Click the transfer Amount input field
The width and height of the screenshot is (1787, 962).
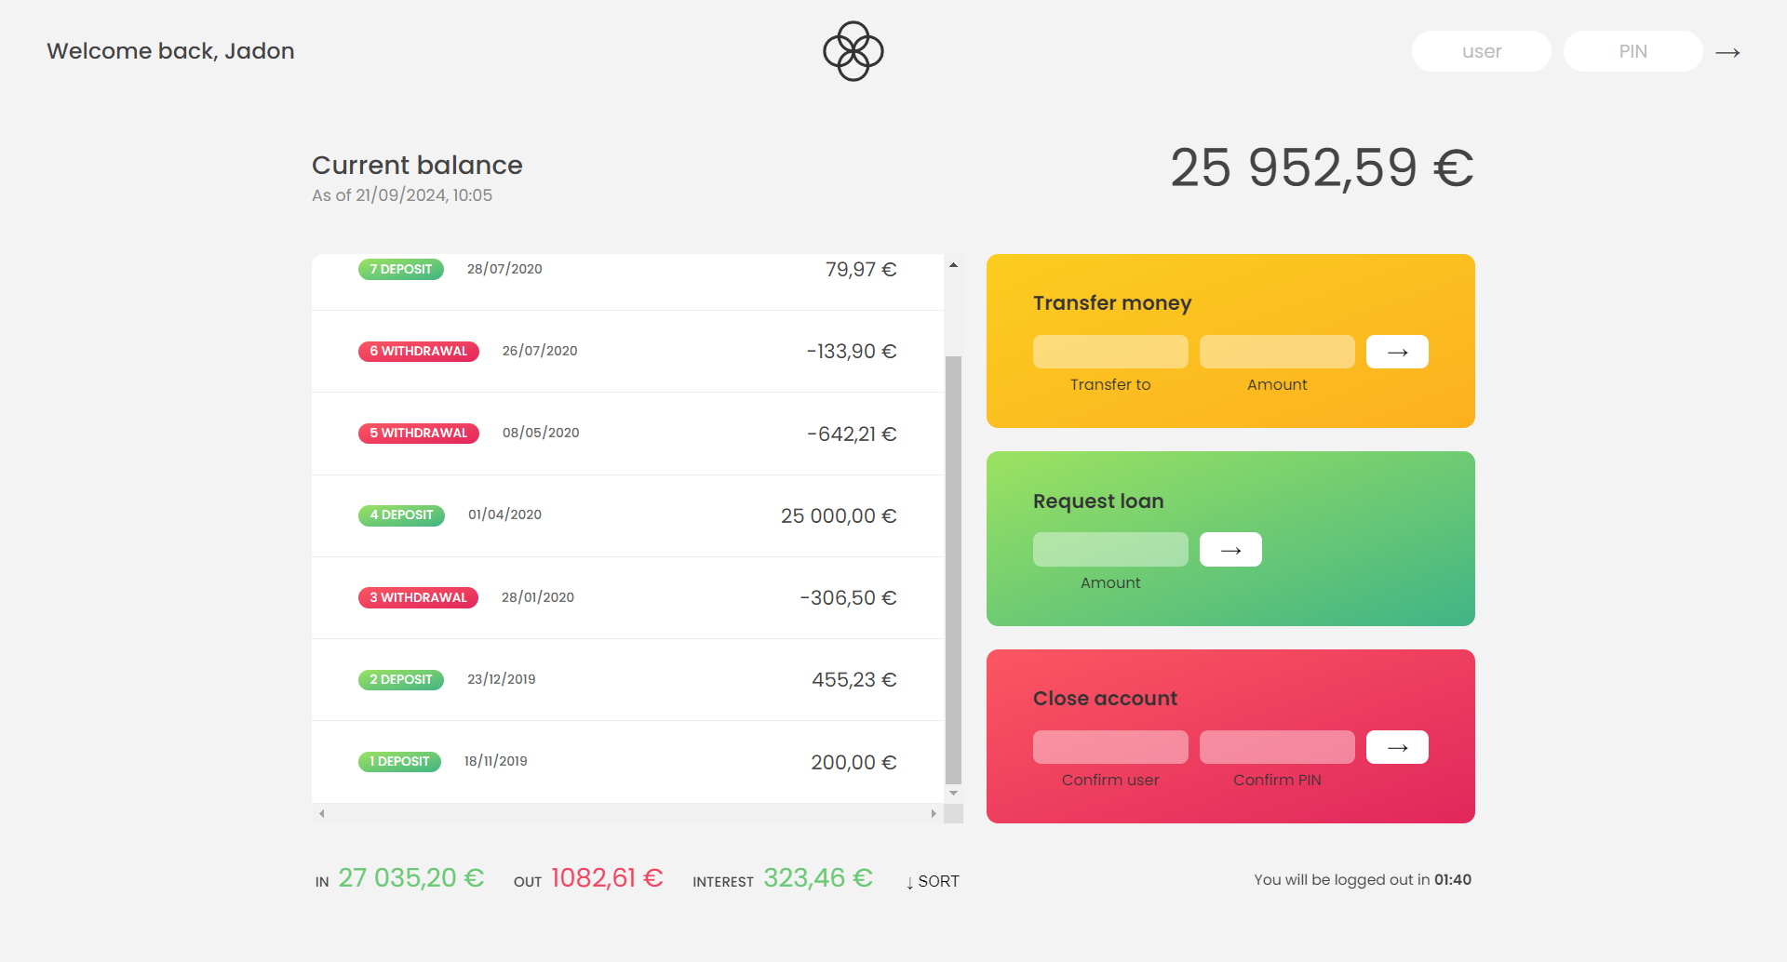tap(1276, 352)
